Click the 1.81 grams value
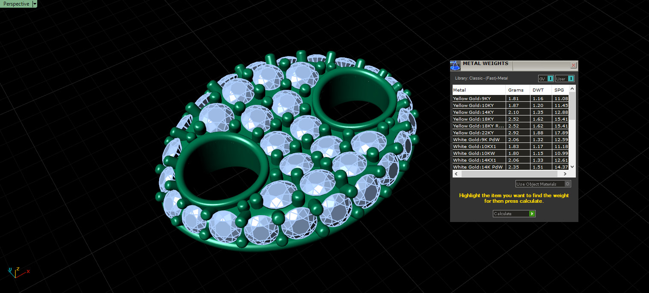The height and width of the screenshot is (293, 649). (x=513, y=98)
